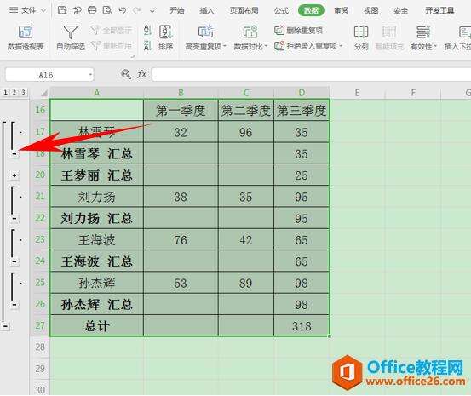Click the Select All corner triangle

(43, 93)
